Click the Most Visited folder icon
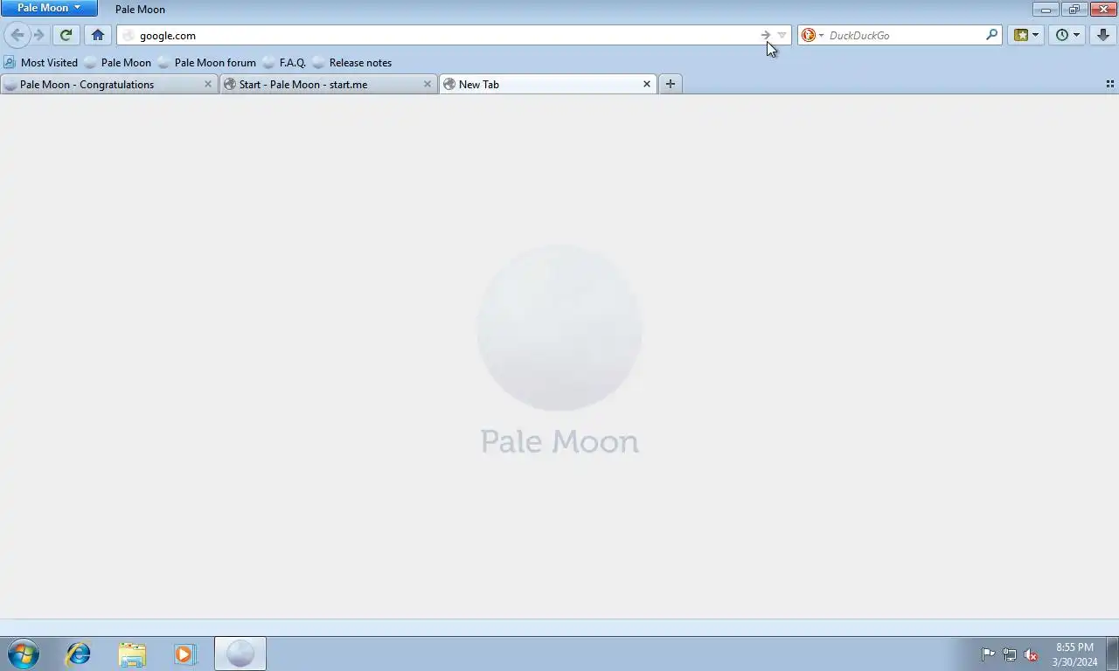This screenshot has height=671, width=1119. click(x=10, y=62)
